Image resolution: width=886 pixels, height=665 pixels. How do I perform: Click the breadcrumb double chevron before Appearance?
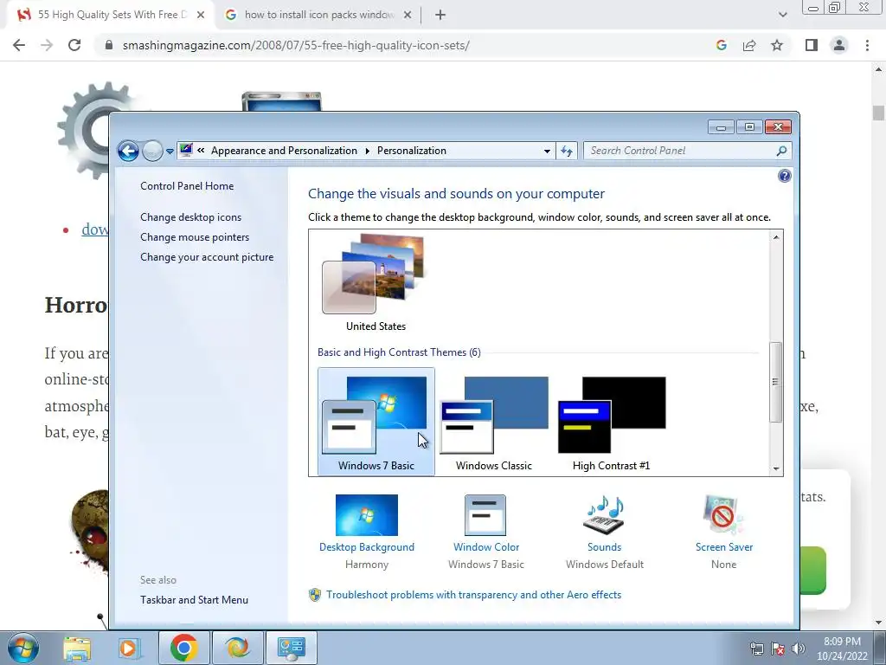[x=201, y=151]
